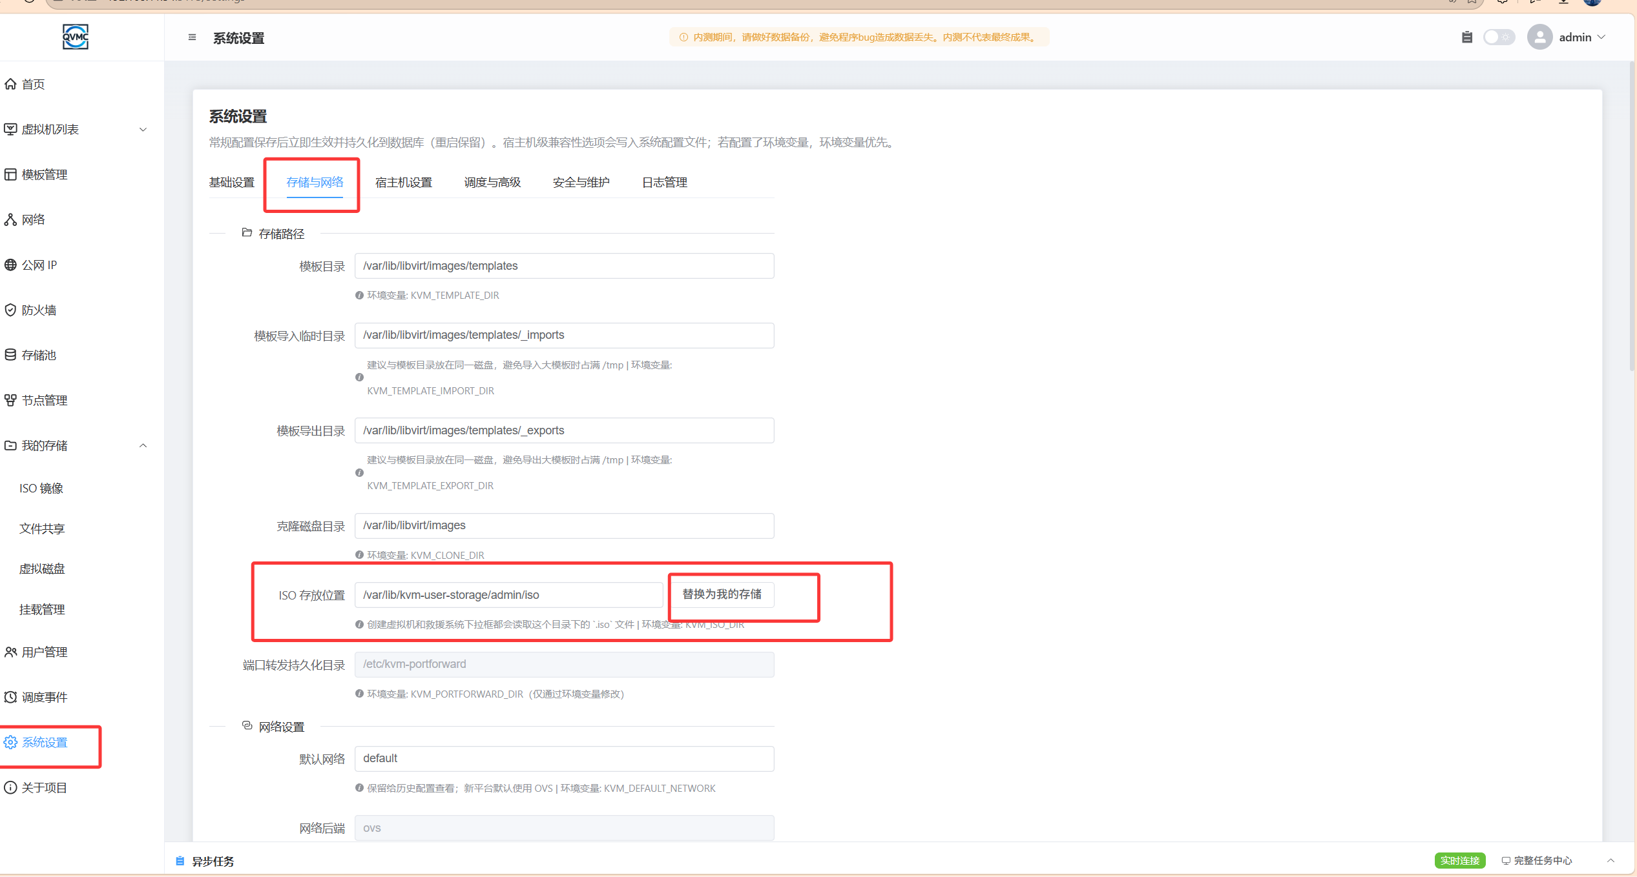
Task: Click the ISO 存放位置 path input field
Action: (508, 595)
